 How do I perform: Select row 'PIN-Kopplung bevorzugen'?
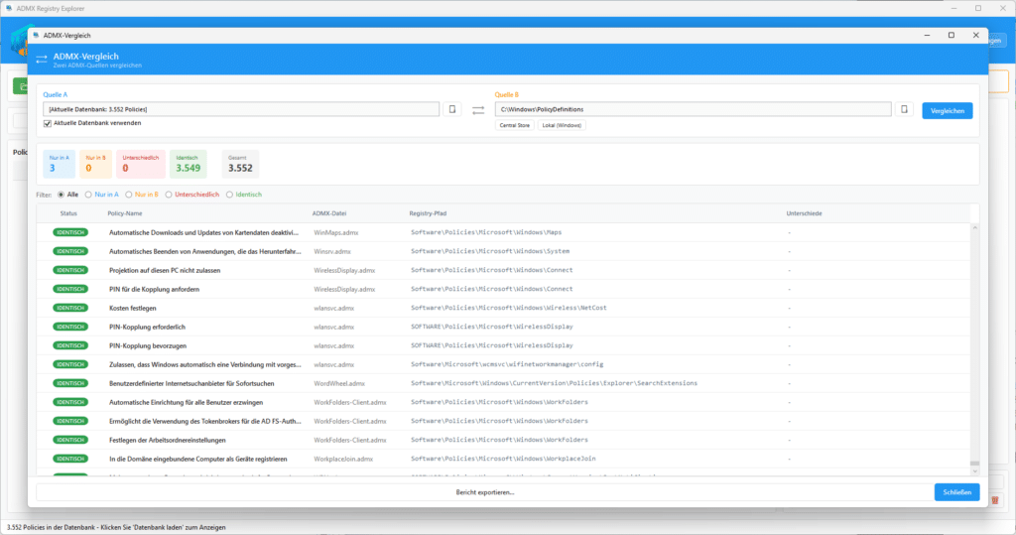(503, 345)
